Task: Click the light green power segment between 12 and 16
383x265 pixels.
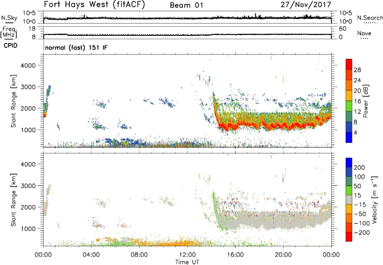Action: point(349,106)
